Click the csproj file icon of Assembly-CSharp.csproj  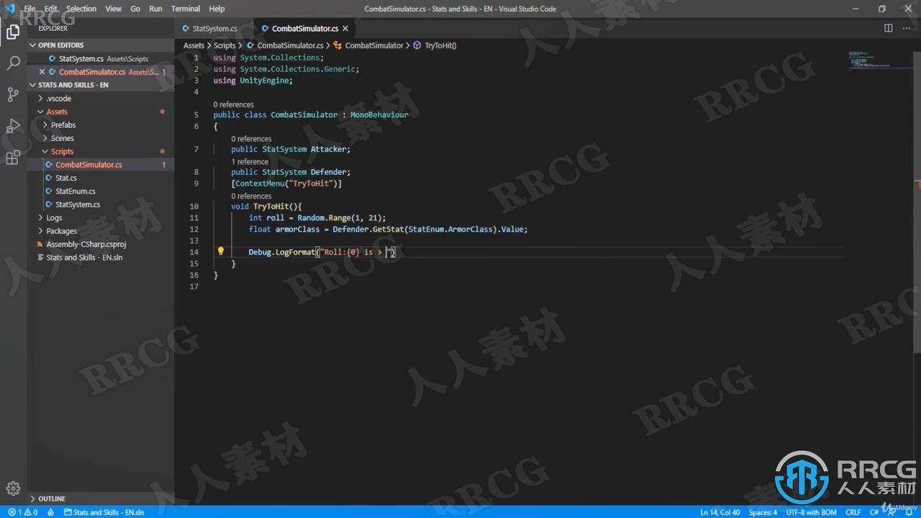coord(40,244)
